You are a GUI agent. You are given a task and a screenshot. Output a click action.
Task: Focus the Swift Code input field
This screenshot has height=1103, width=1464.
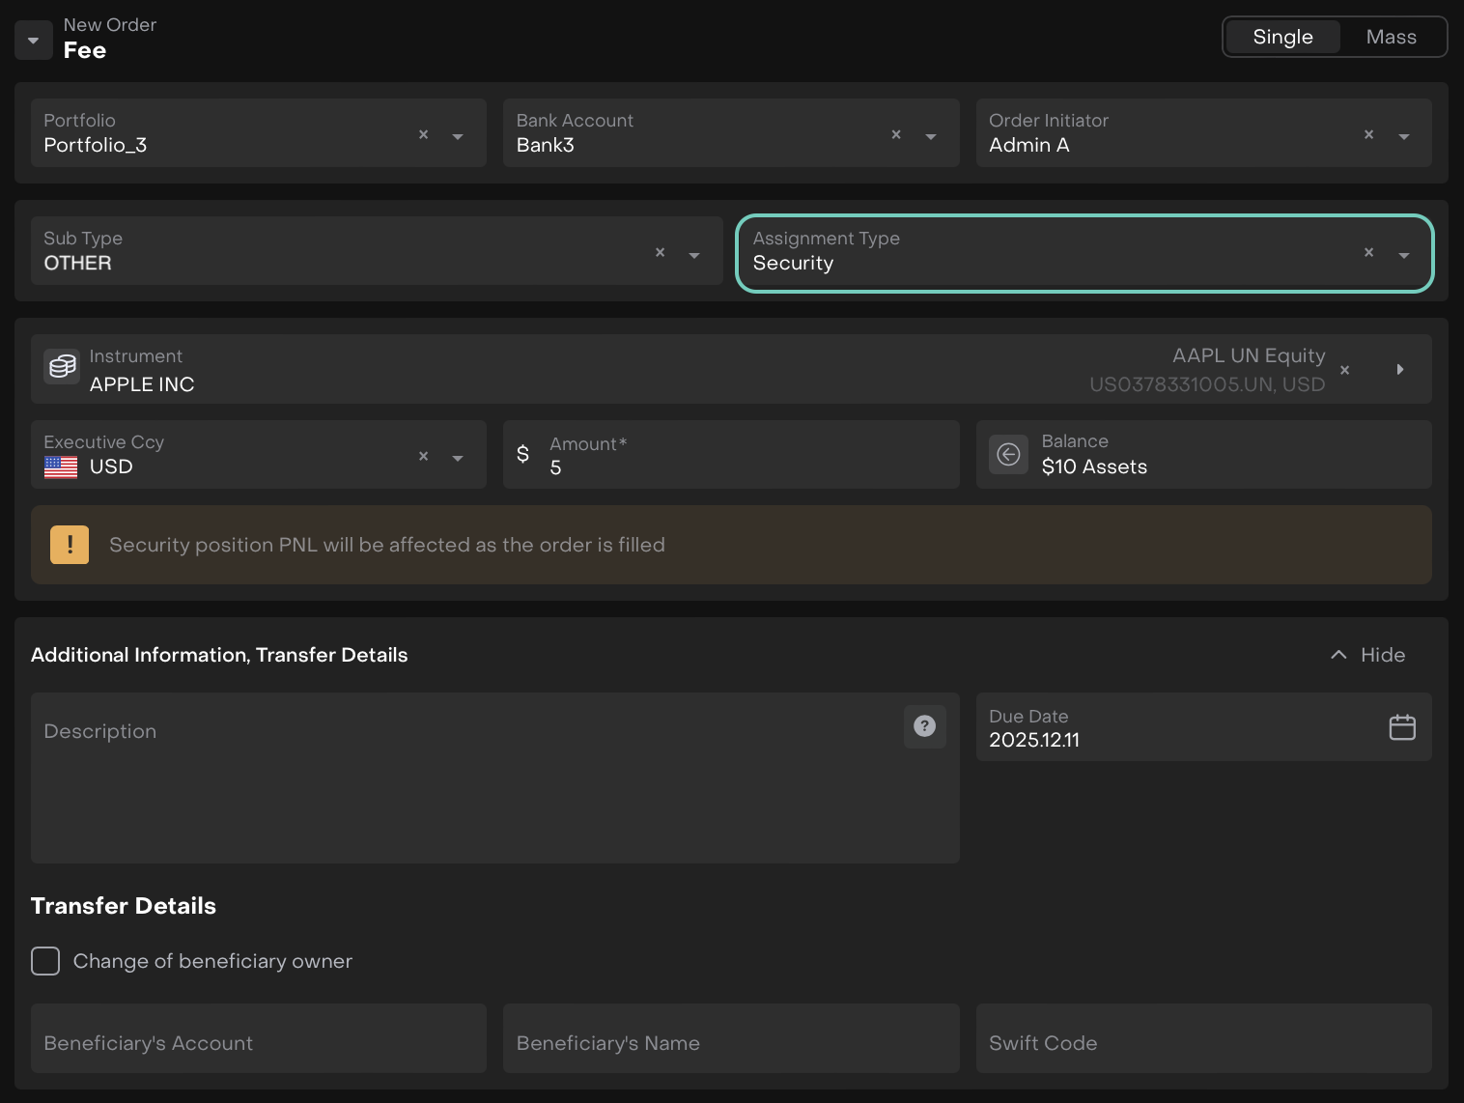point(1202,1043)
